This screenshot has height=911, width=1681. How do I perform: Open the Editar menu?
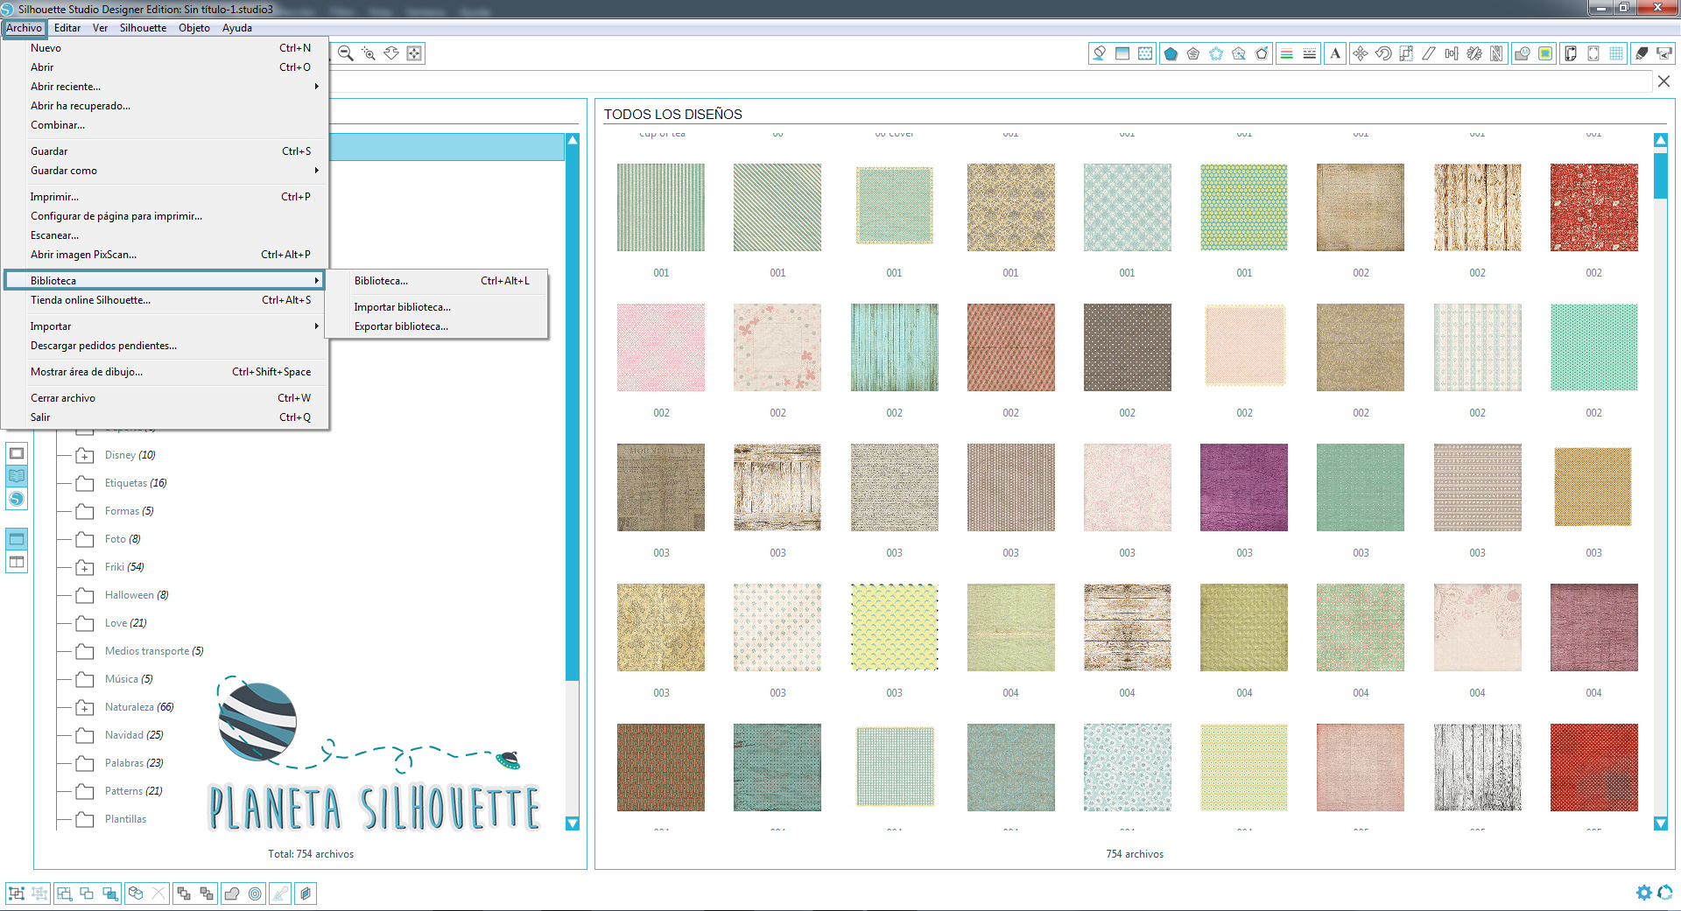(x=67, y=28)
